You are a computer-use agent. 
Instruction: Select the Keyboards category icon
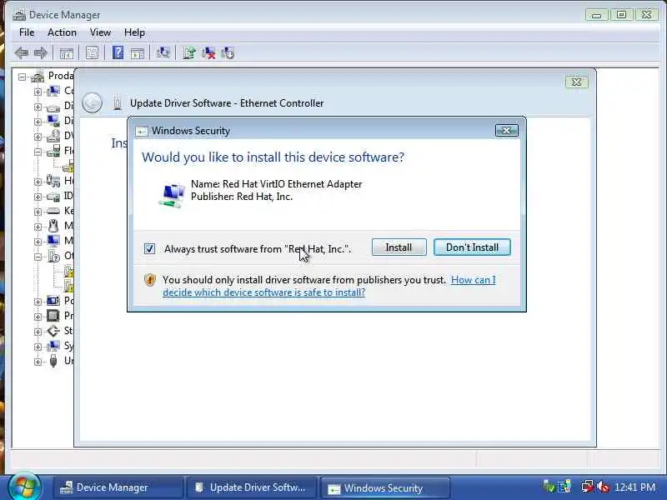tap(53, 211)
